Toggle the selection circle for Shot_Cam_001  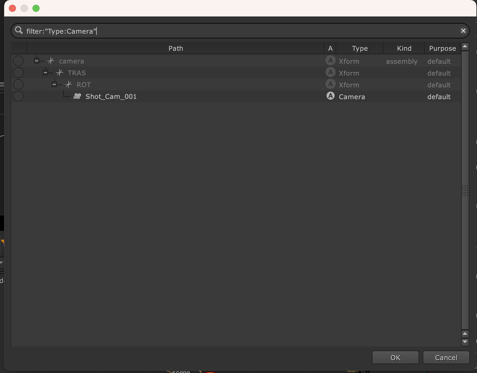[18, 96]
